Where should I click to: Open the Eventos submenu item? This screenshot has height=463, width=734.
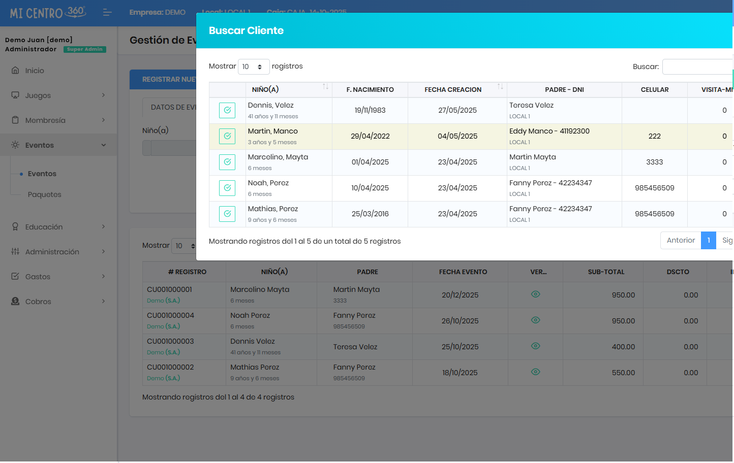point(42,174)
